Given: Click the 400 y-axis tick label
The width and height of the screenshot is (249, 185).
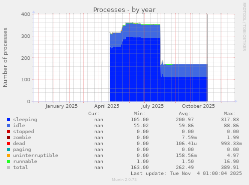Looking at the screenshot, I should (x=26, y=14).
